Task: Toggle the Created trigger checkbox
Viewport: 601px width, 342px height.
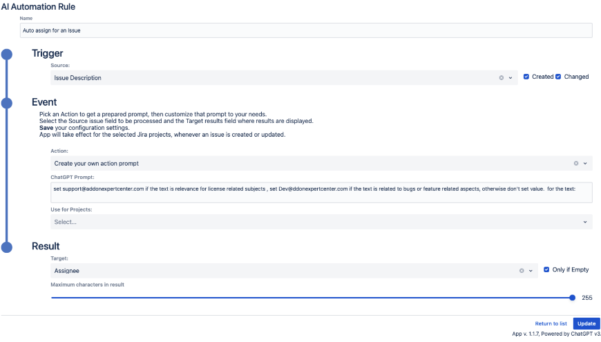Action: (x=526, y=77)
